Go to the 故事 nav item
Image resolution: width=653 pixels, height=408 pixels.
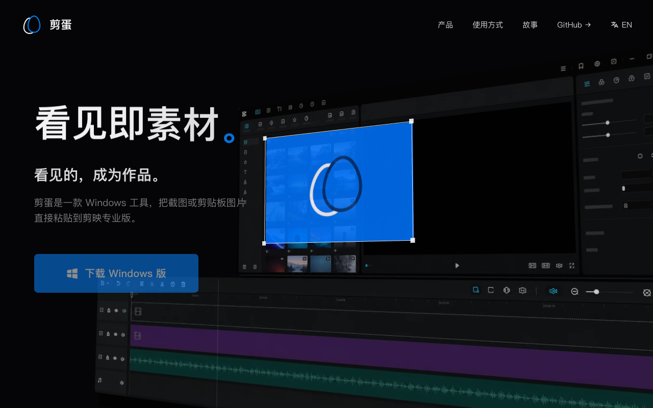pos(530,24)
